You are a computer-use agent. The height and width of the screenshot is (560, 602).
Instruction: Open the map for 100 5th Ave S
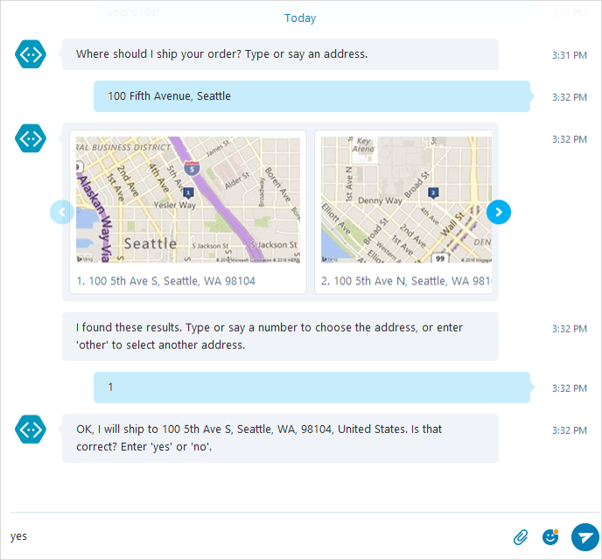[x=188, y=199]
